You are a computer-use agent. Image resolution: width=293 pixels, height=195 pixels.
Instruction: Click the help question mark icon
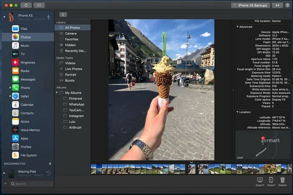pos(288,5)
